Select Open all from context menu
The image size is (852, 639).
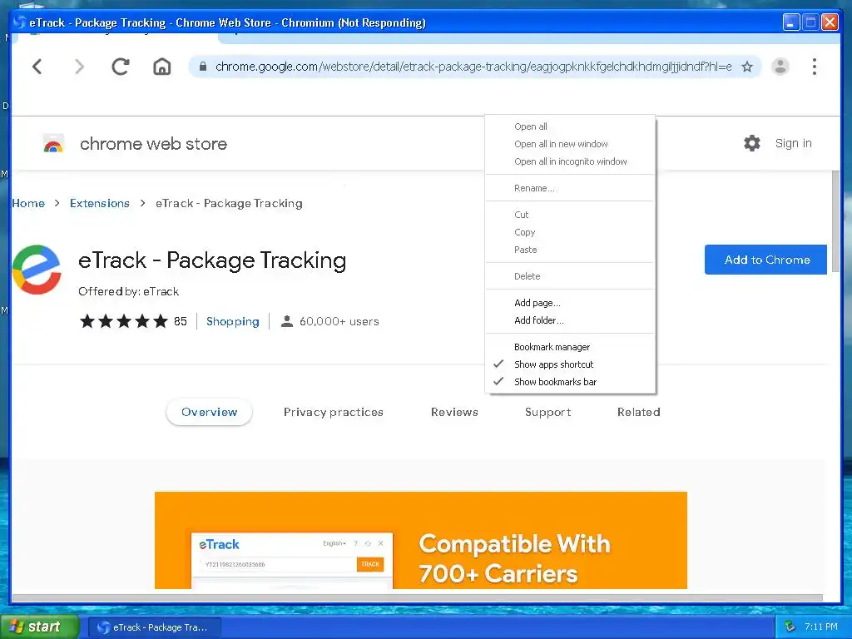point(570,126)
